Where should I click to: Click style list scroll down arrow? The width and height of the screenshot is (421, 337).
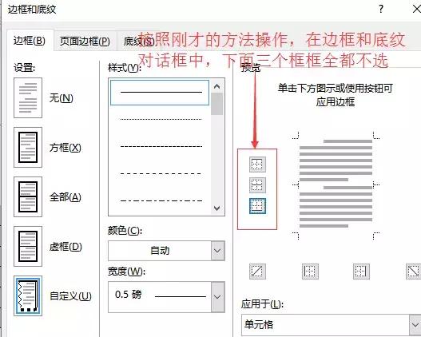(x=217, y=208)
